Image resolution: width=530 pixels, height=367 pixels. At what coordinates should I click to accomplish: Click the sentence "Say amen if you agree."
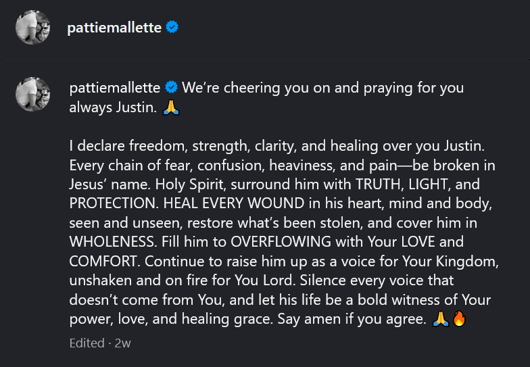point(351,319)
